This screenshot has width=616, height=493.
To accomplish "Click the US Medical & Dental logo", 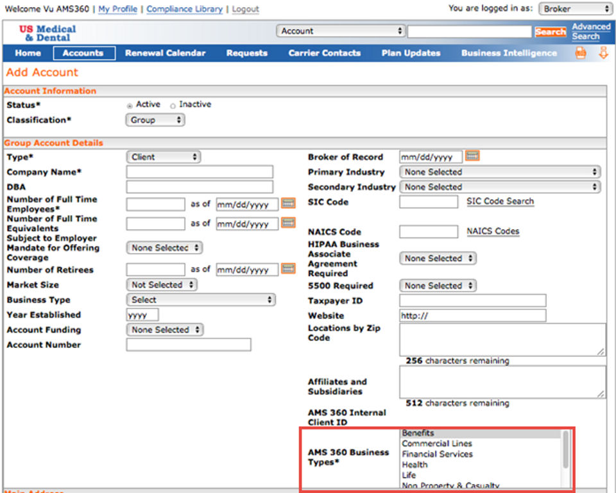I will pos(47,33).
